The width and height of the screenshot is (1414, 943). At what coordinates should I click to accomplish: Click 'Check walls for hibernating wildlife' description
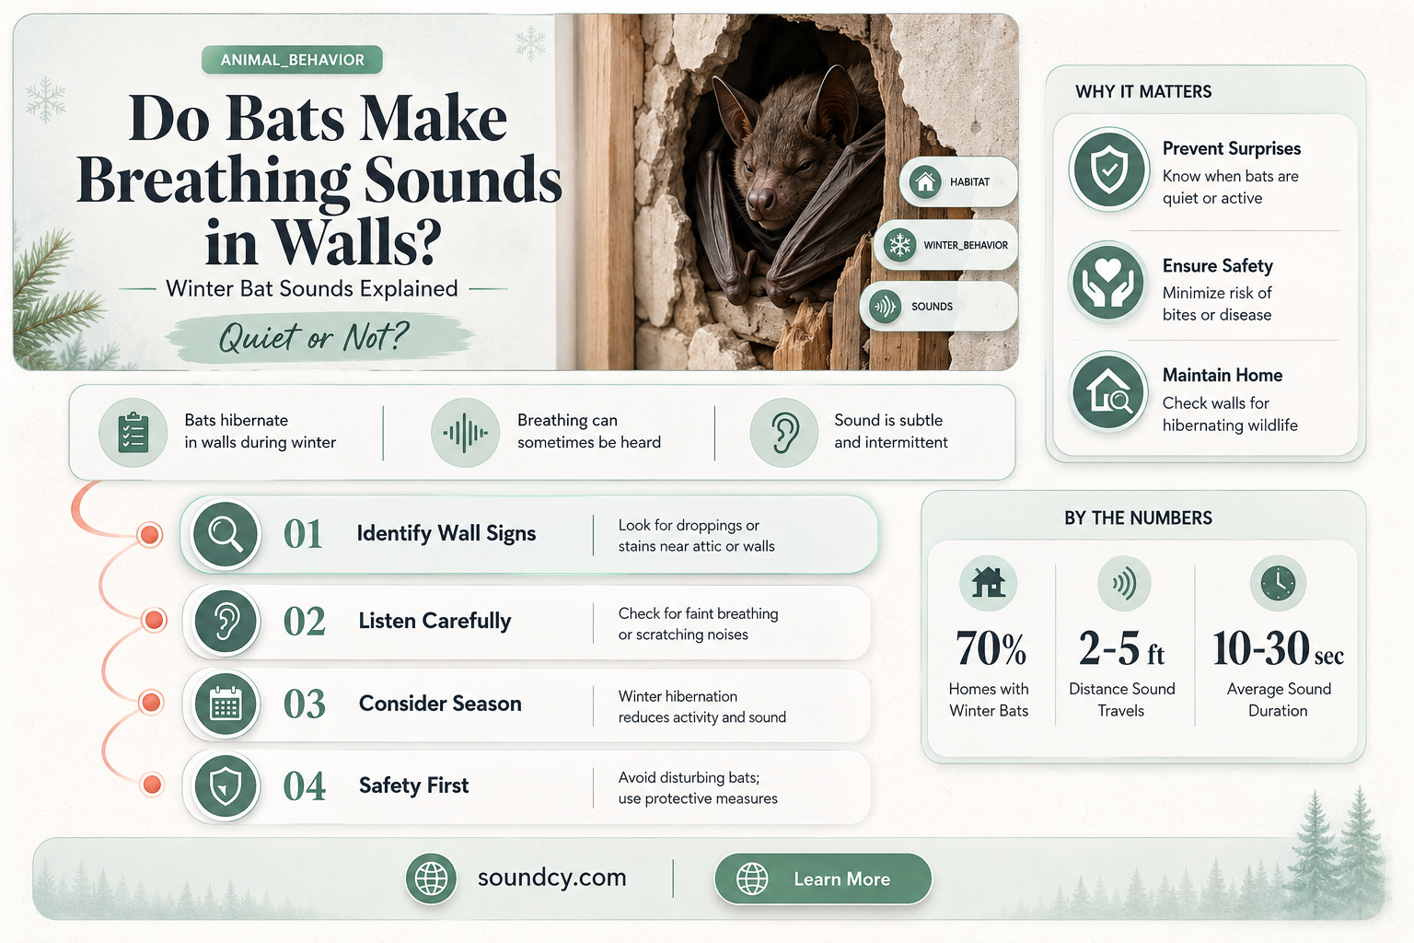(1230, 414)
